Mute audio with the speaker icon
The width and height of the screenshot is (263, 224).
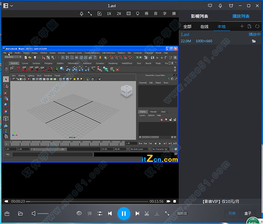[x=34, y=213]
